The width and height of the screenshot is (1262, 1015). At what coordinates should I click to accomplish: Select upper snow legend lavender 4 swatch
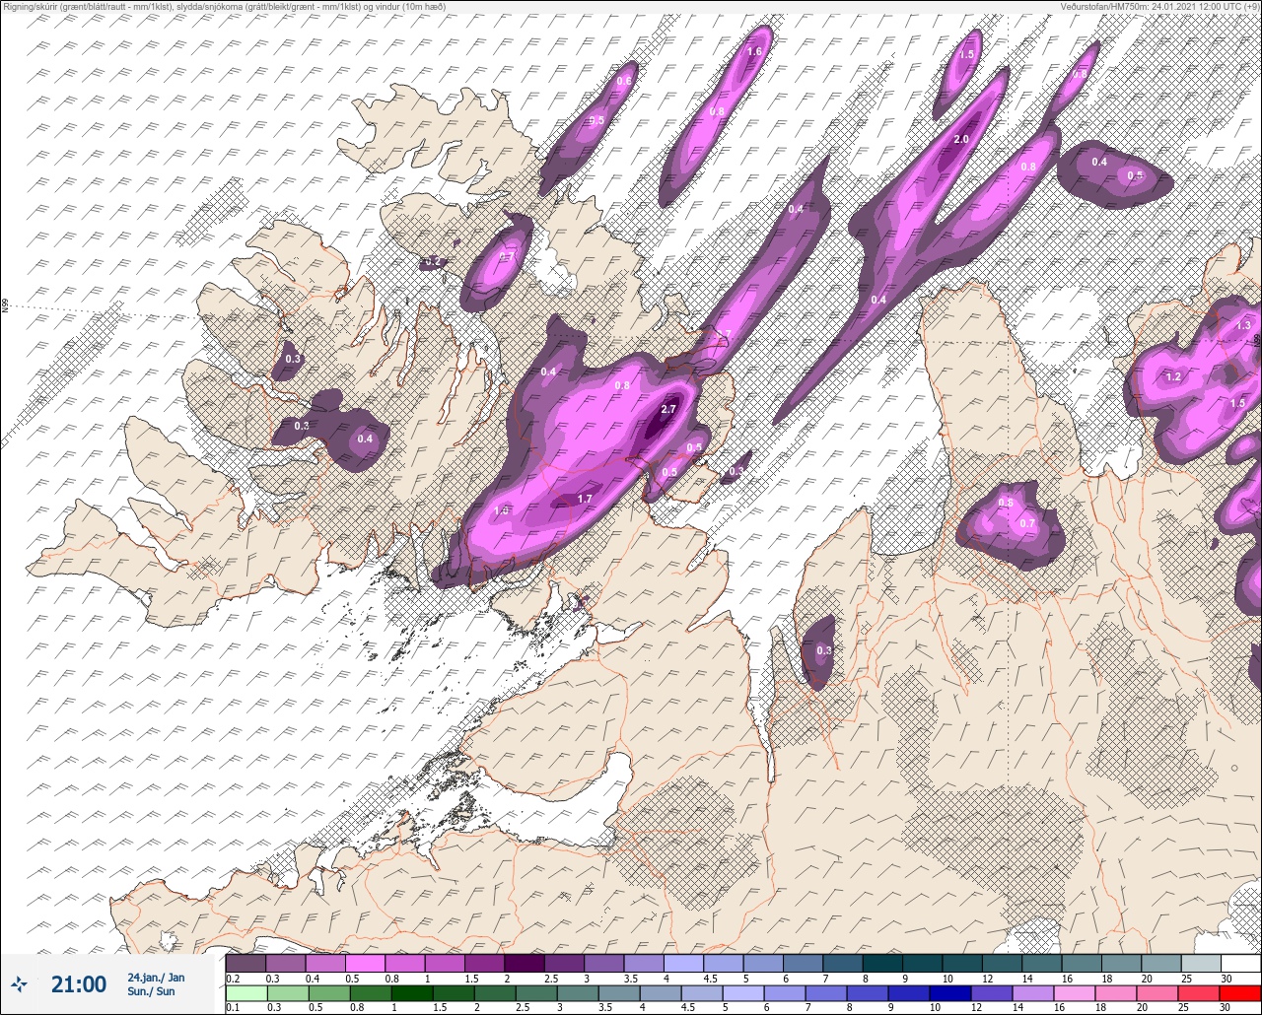tap(683, 963)
